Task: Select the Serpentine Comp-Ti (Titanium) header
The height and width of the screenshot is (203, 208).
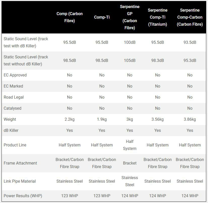Action: [x=158, y=17]
